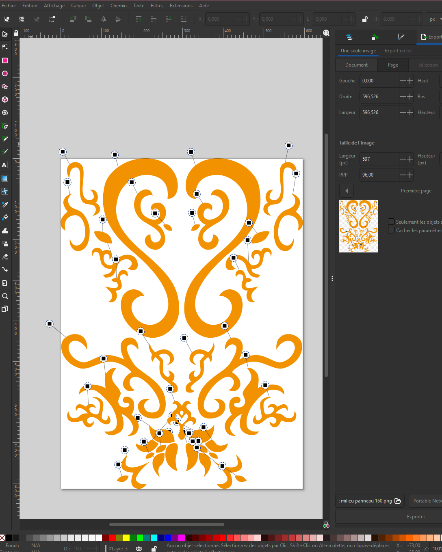This screenshot has height=552, width=442.
Task: Open the Filtres menu
Action: click(x=157, y=6)
